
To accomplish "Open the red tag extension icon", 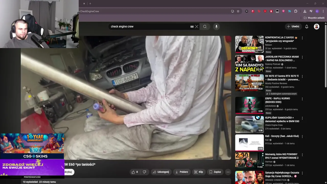I will [259, 11].
